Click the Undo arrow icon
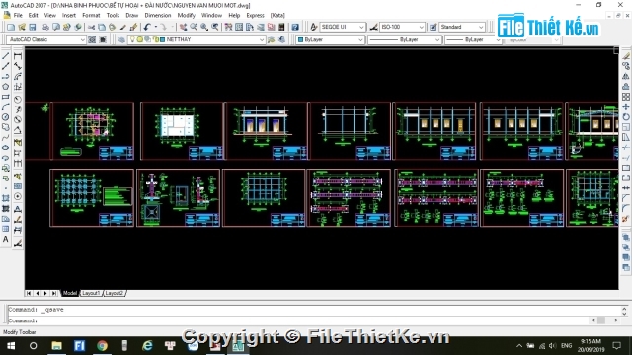Screen dimensions: 632x355 coord(147,27)
